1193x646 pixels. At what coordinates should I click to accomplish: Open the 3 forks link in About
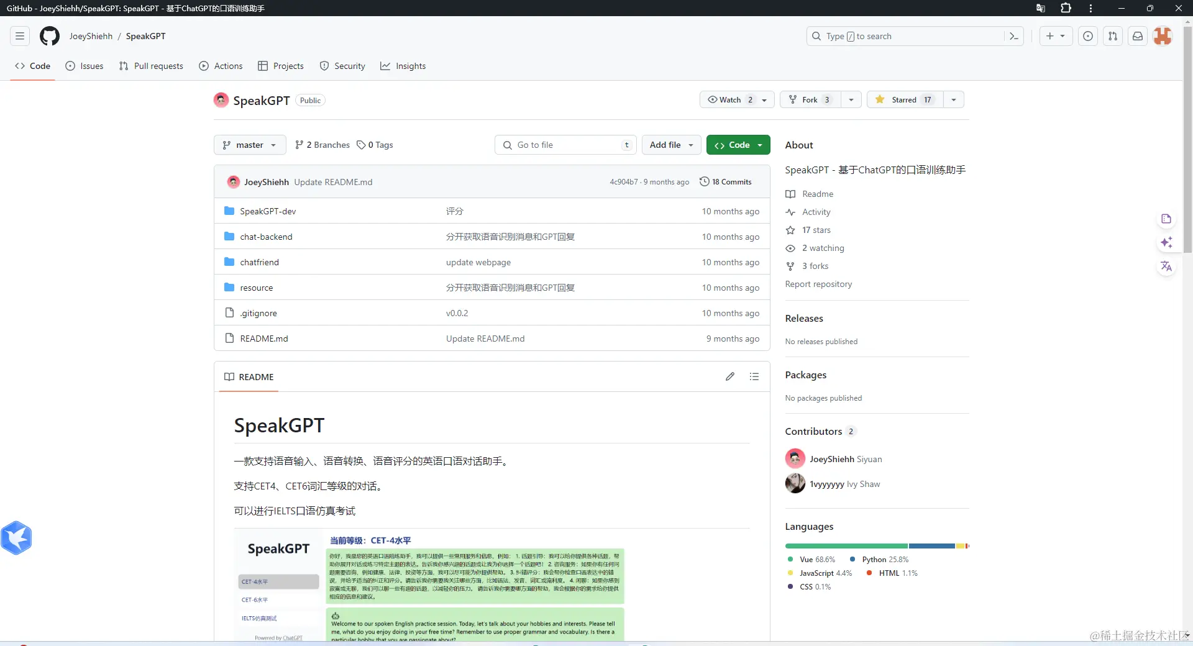click(x=807, y=266)
